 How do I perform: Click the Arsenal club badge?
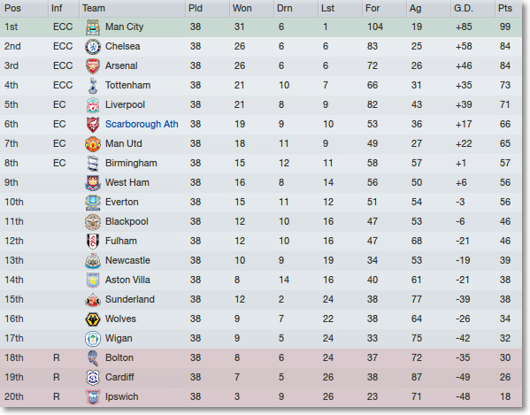click(93, 65)
